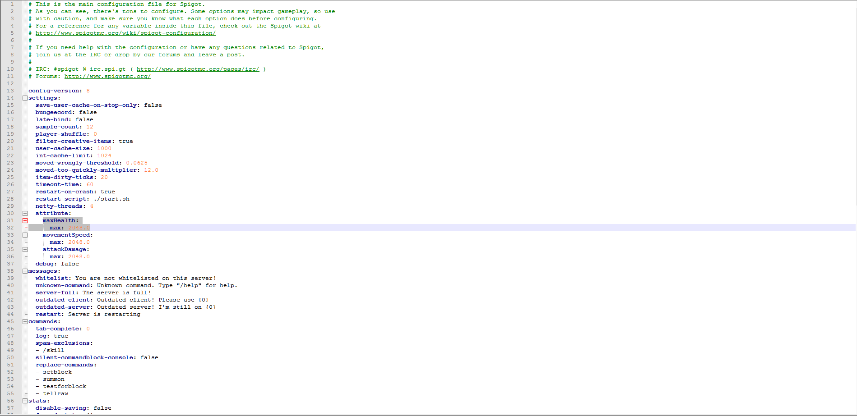The height and width of the screenshot is (416, 857).
Task: Open the spigotmc.org/pages/irc link
Action: pyautogui.click(x=198, y=69)
